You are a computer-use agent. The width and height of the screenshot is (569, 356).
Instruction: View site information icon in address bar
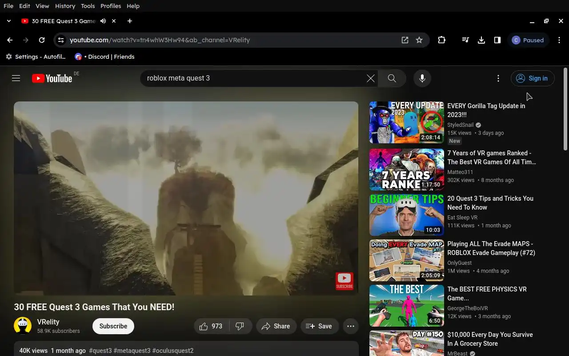(61, 40)
